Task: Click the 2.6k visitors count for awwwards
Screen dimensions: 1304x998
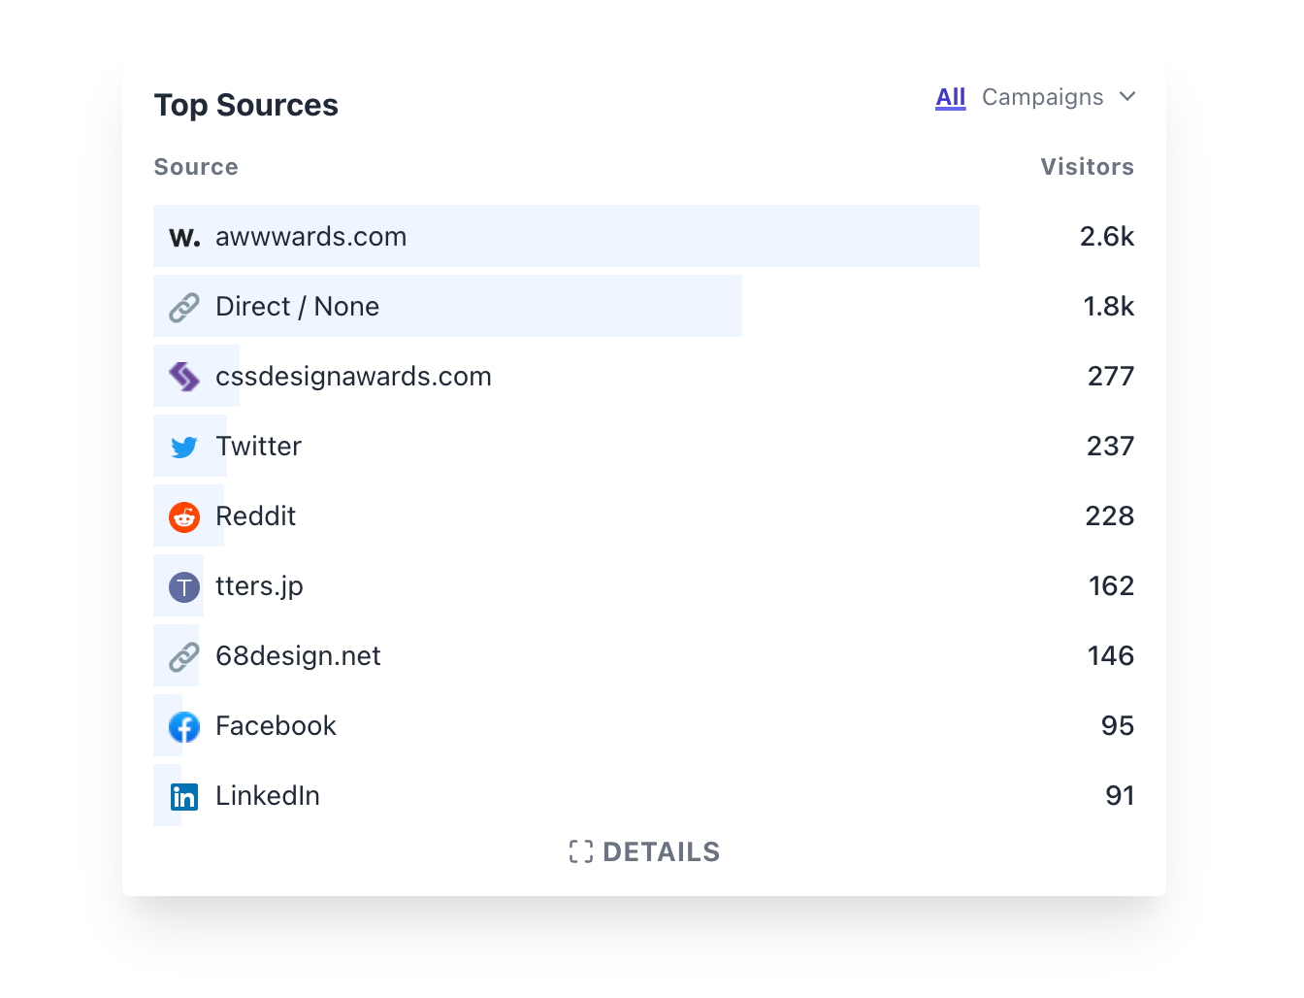Action: pos(1107,237)
